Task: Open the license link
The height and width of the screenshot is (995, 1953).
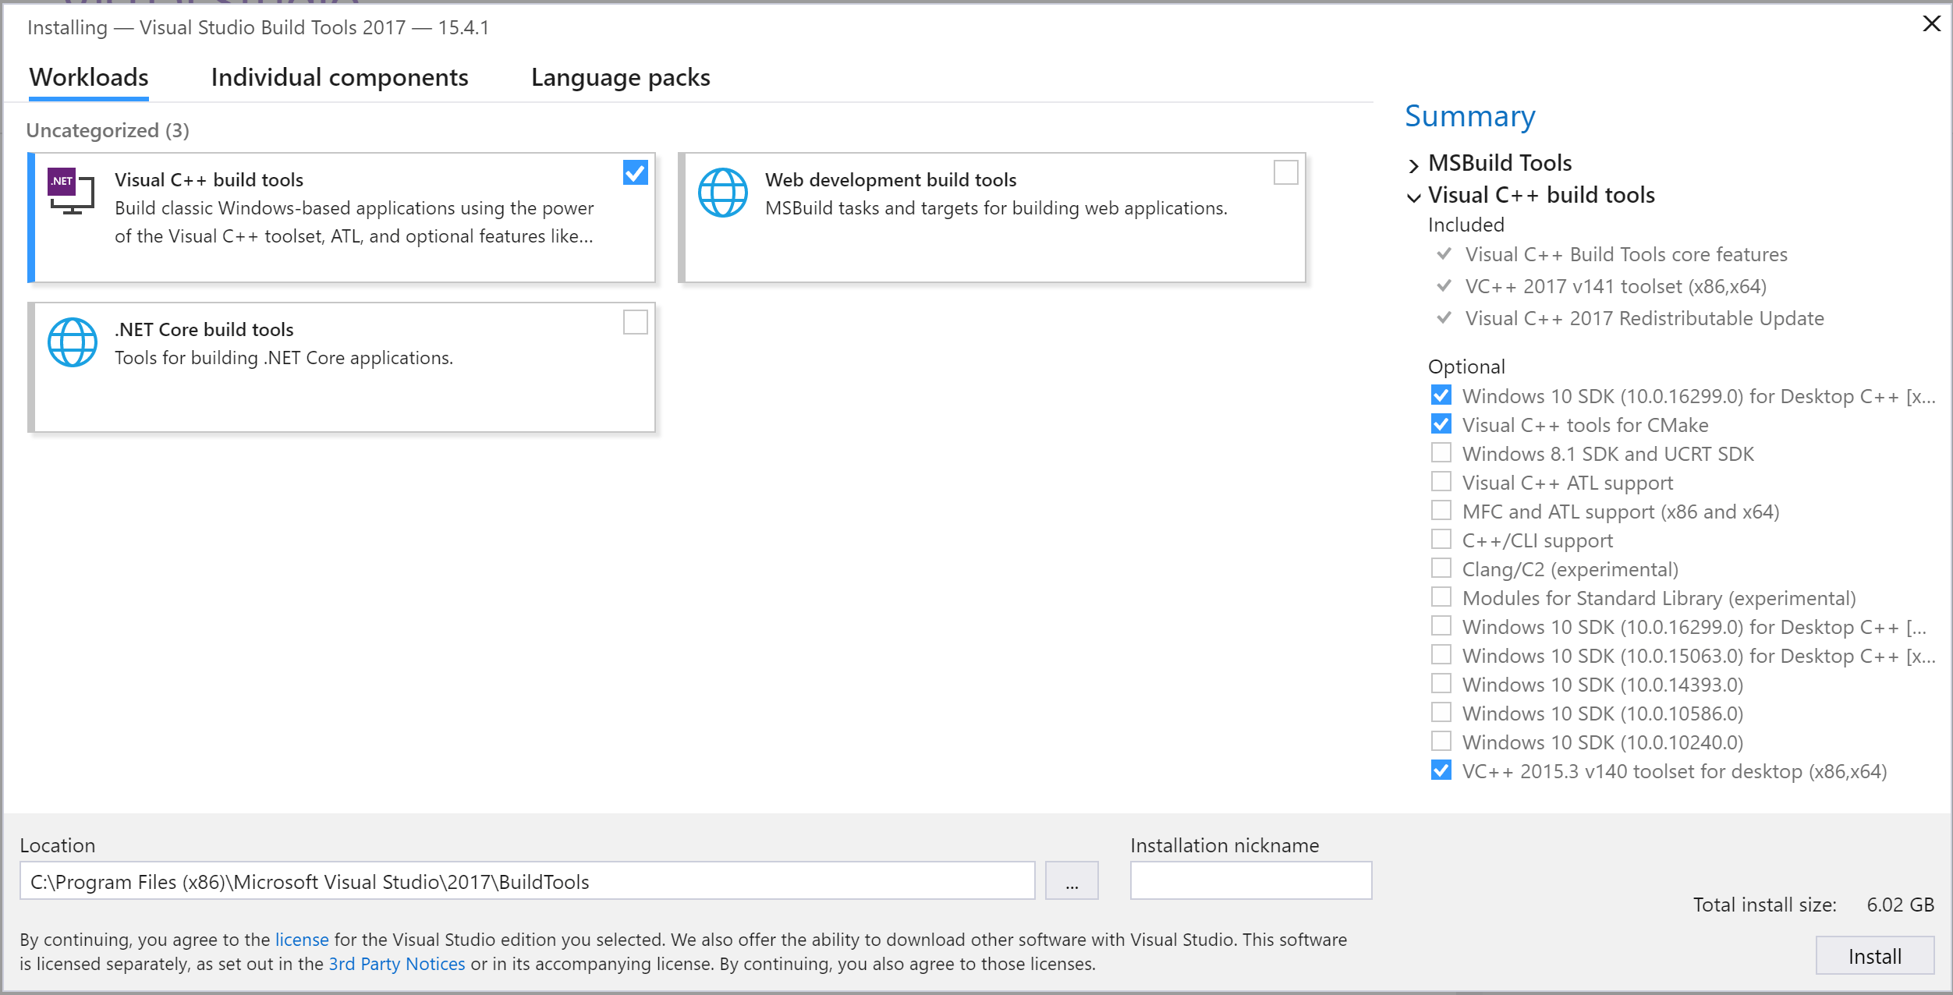Action: [x=301, y=940]
